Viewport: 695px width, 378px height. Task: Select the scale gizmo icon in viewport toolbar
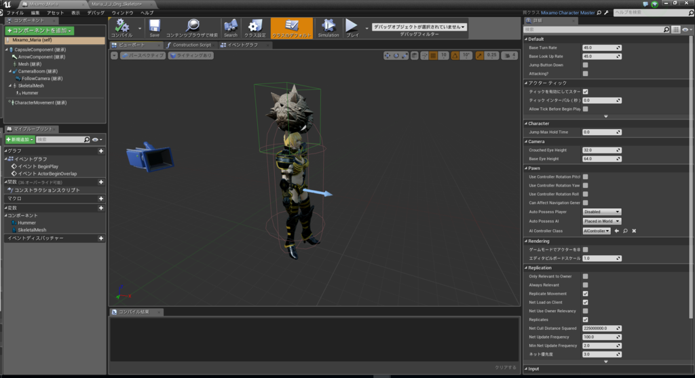tap(405, 56)
